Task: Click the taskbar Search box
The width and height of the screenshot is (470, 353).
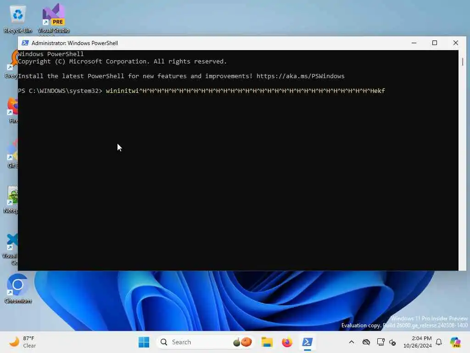Action: point(205,342)
